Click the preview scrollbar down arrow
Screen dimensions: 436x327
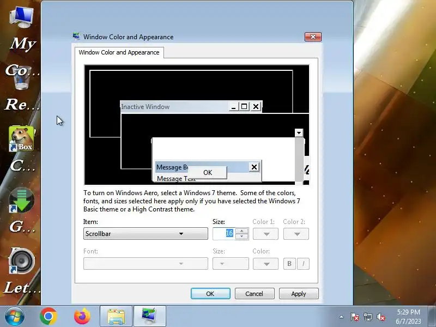point(299,132)
